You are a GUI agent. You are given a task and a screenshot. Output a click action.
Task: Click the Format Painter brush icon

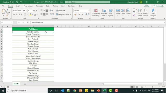pyautogui.click(x=8, y=16)
